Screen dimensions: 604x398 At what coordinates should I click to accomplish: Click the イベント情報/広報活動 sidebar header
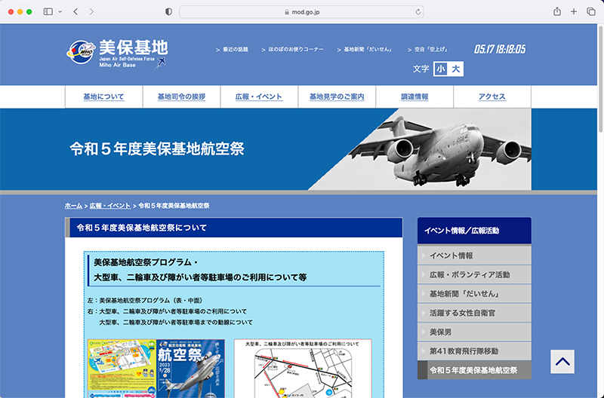coord(474,231)
